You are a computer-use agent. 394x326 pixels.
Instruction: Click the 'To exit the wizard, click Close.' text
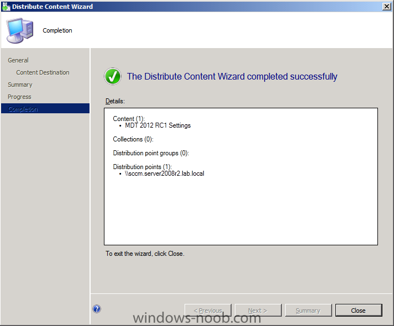point(145,254)
